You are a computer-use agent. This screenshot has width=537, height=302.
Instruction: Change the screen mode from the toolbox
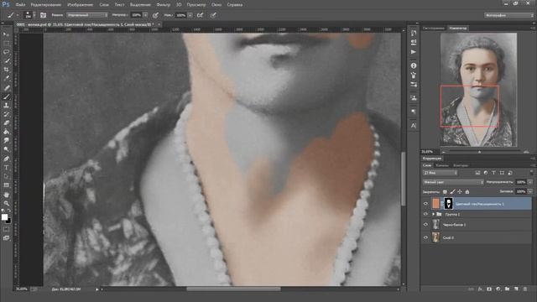[x=6, y=238]
